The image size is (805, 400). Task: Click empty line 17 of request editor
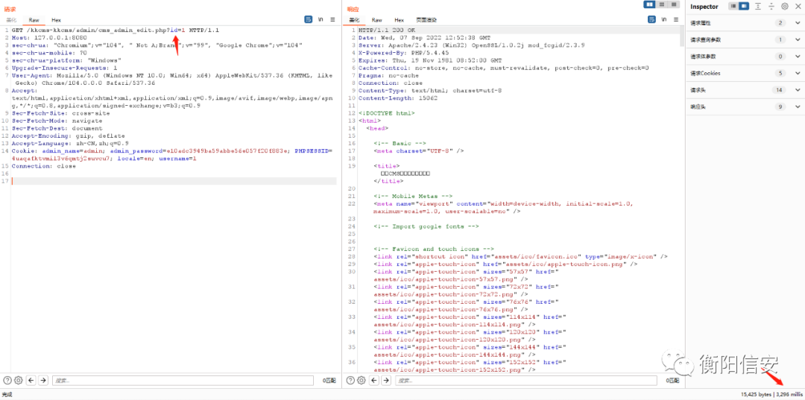coord(174,182)
